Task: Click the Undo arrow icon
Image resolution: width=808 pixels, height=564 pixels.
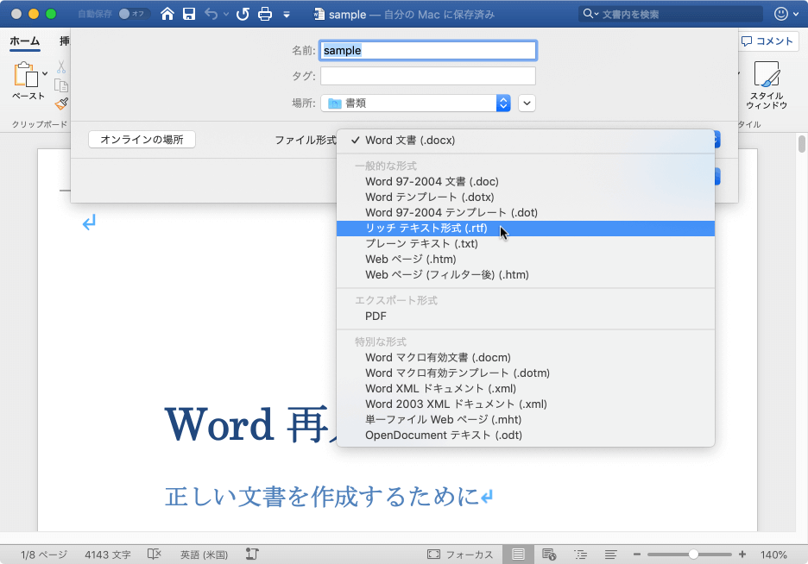Action: 211,14
